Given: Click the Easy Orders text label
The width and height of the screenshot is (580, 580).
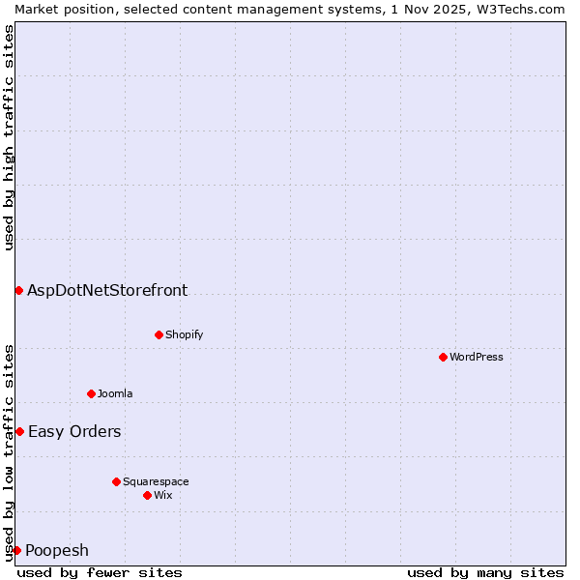Looking at the screenshot, I should click(x=74, y=431).
